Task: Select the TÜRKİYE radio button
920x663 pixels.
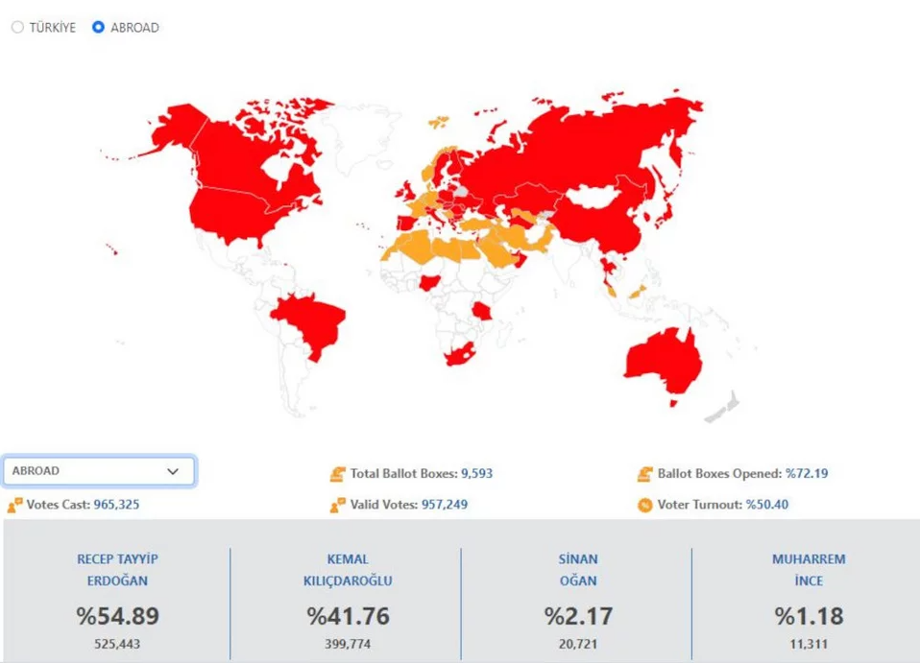Action: coord(17,28)
